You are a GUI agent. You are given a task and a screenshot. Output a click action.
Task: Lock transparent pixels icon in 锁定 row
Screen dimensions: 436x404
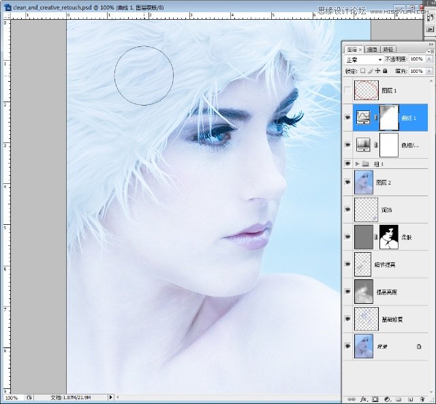click(362, 71)
